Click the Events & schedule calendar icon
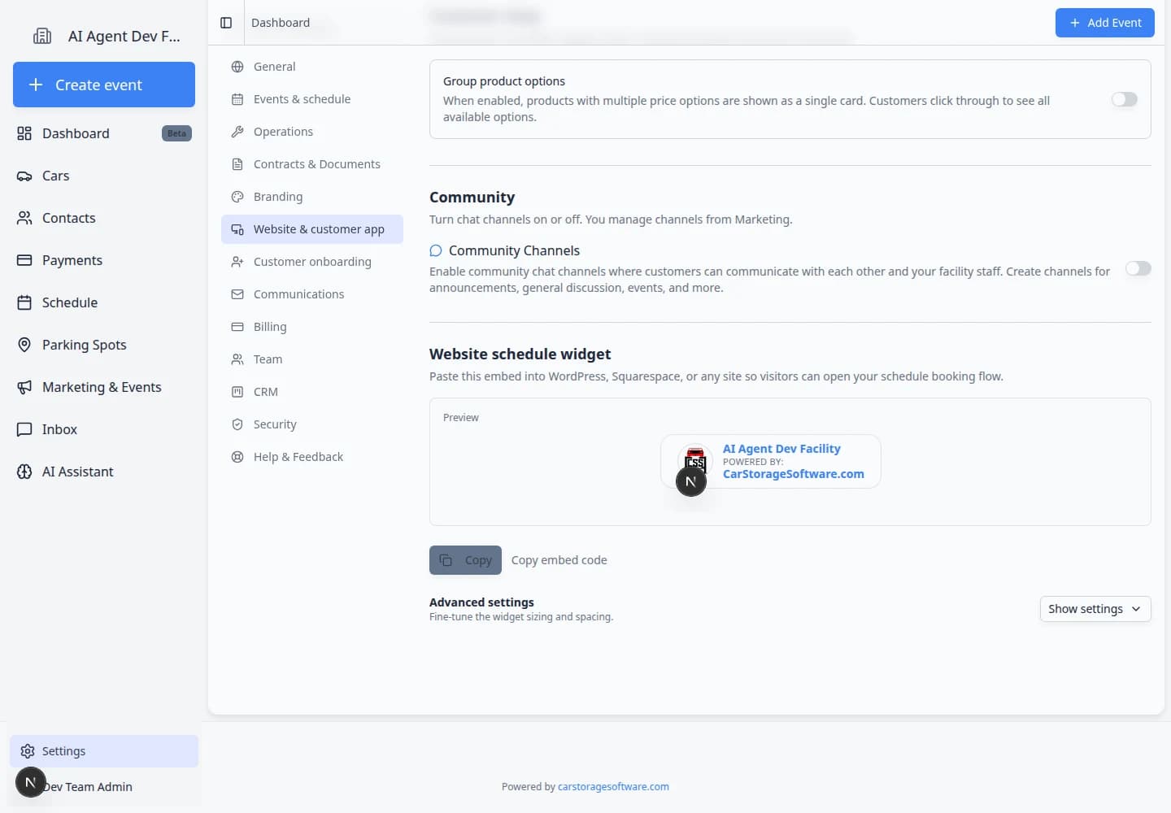The image size is (1171, 813). (x=237, y=99)
